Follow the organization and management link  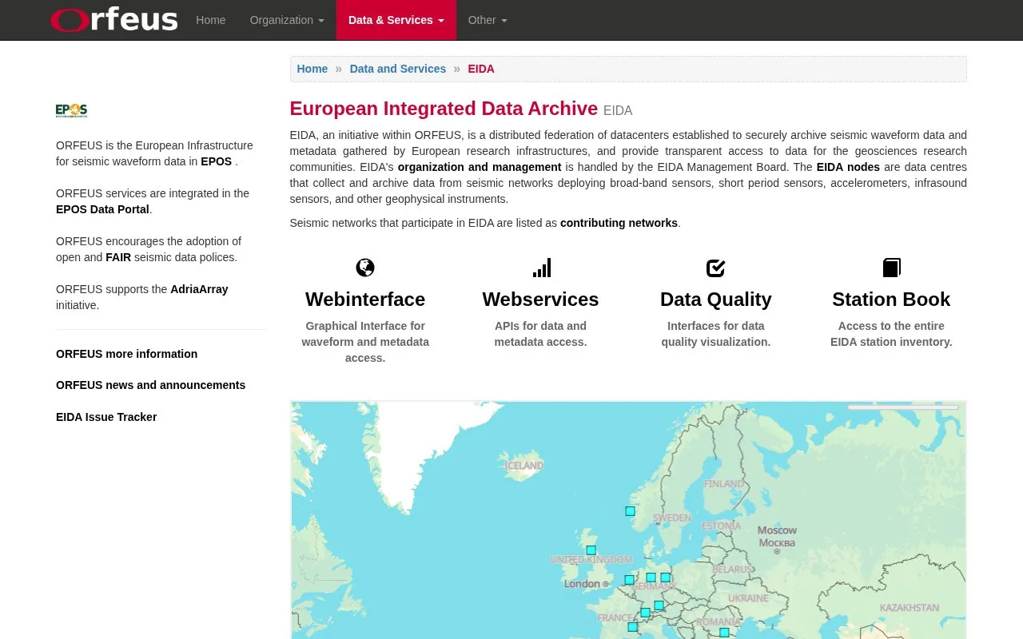[480, 167]
